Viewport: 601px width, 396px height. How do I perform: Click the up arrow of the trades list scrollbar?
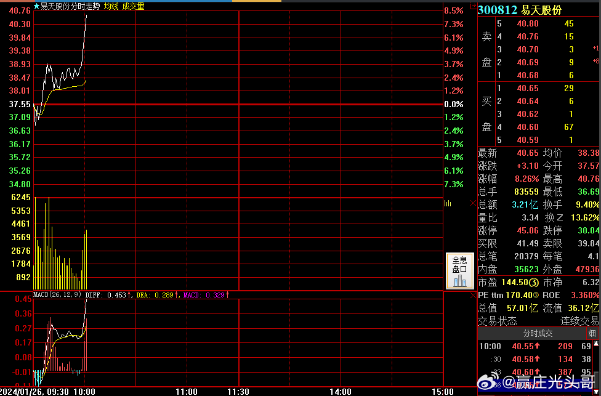(x=595, y=344)
